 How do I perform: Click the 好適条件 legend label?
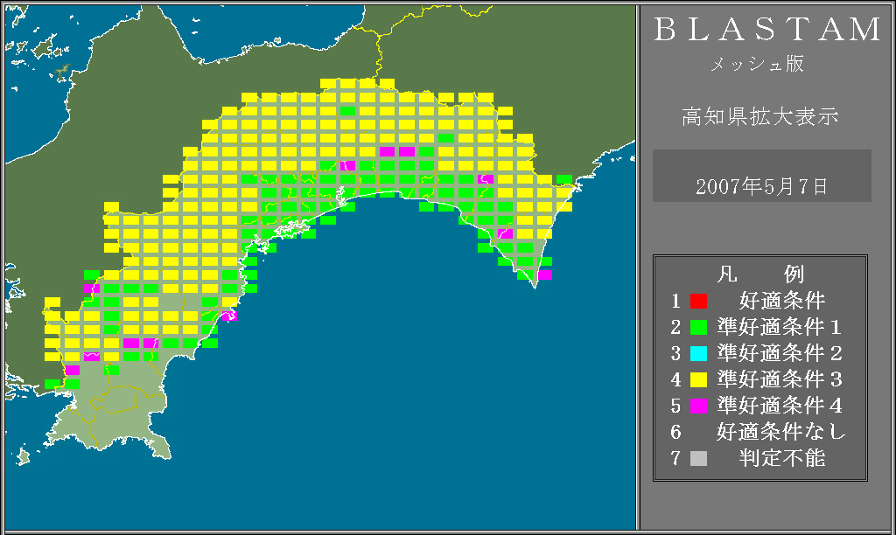782,301
